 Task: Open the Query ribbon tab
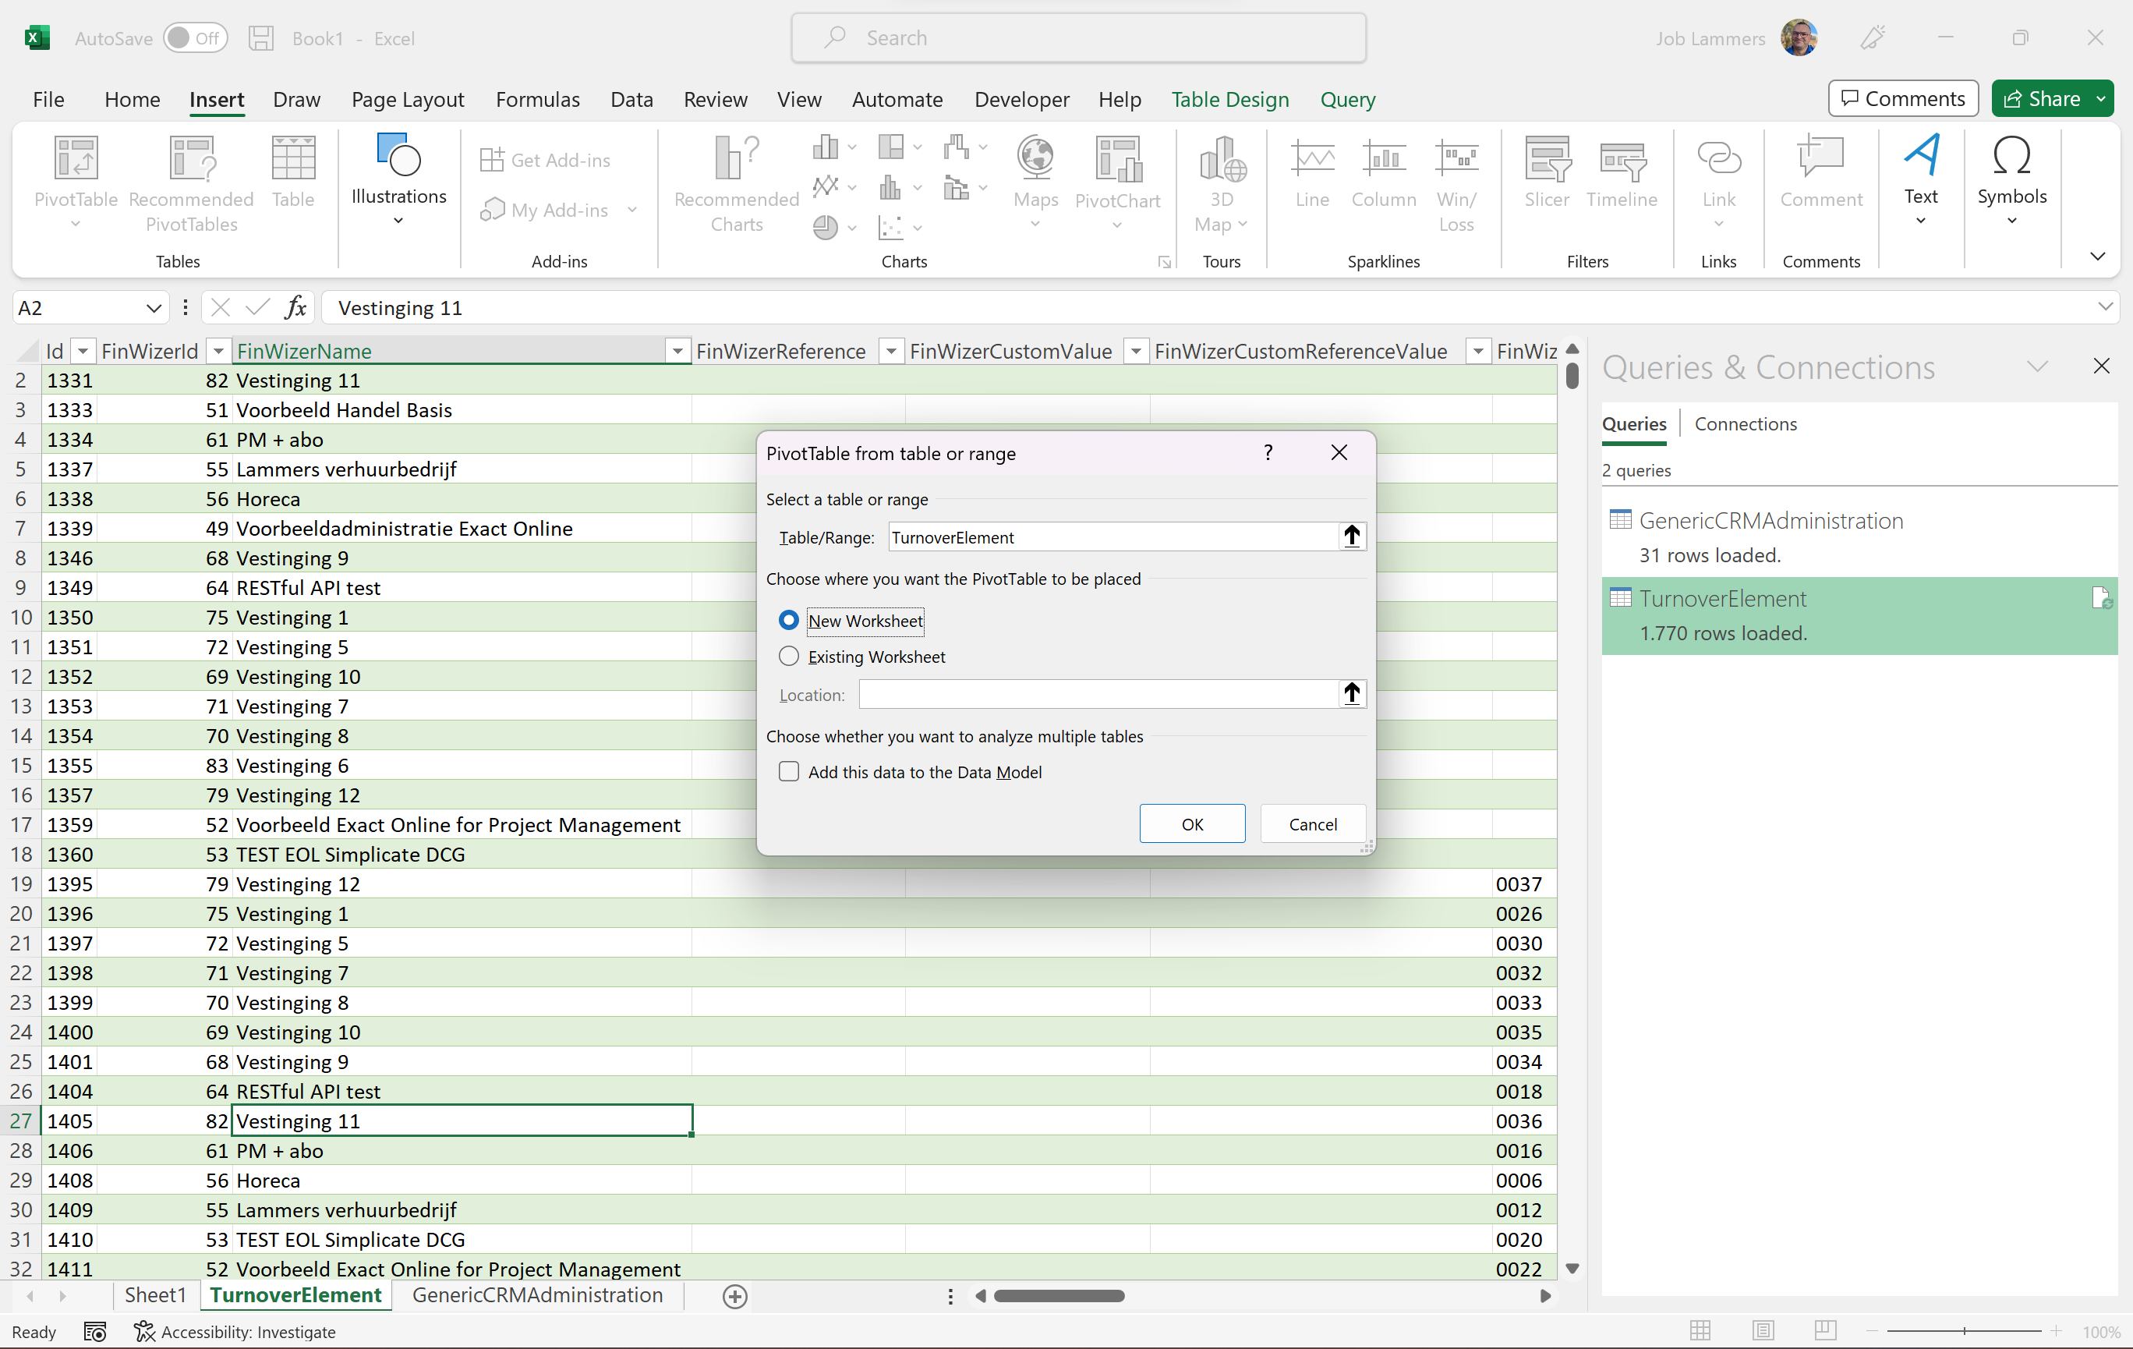point(1347,99)
